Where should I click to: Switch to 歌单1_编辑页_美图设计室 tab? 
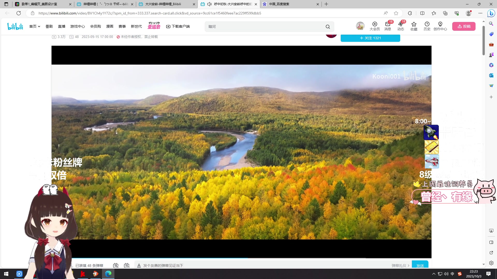tap(43, 4)
